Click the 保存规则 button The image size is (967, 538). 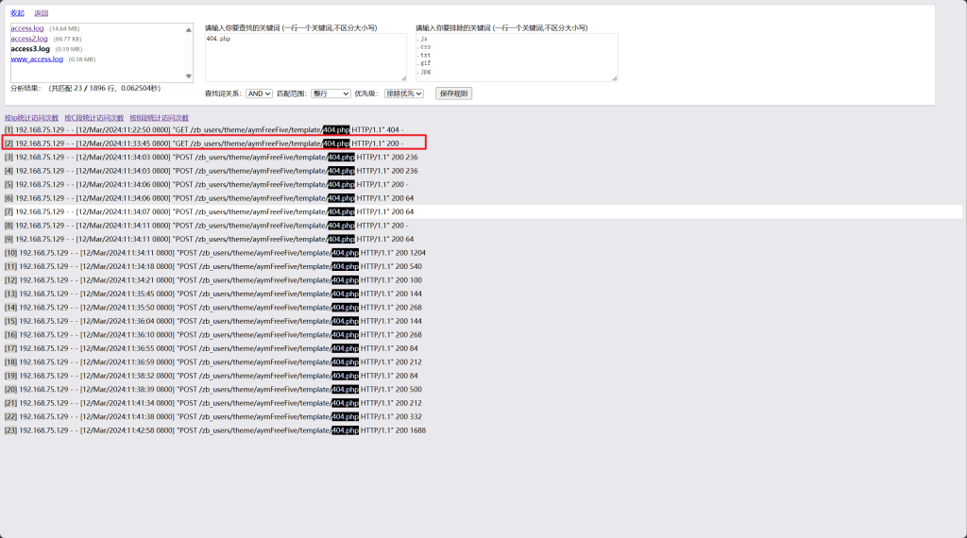click(453, 93)
